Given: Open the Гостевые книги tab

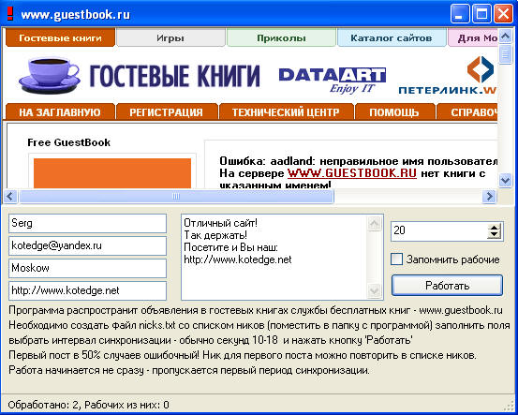Looking at the screenshot, I should click(x=60, y=37).
